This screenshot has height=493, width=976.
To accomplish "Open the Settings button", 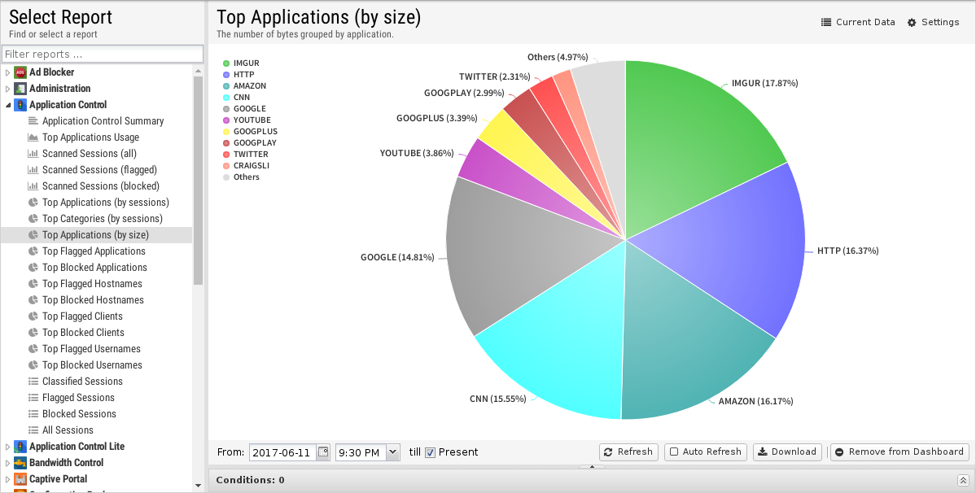I will 933,23.
